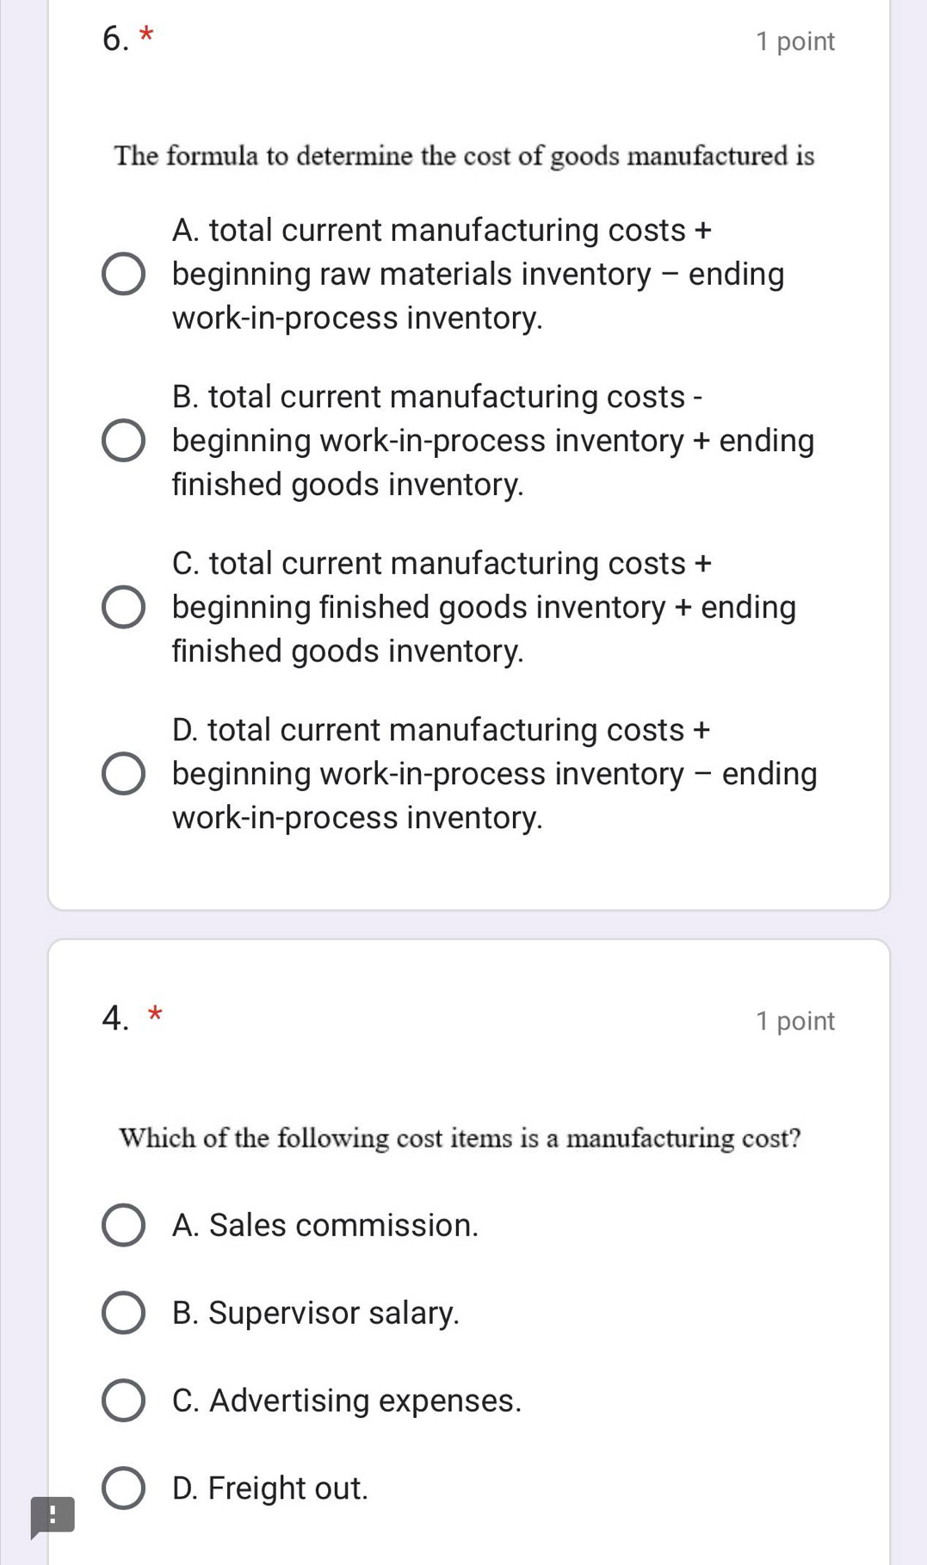Click the '1 point' label of question 6
This screenshot has height=1565, width=927.
point(794,41)
